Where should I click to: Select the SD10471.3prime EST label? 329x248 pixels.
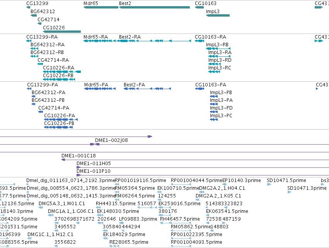tap(307, 188)
